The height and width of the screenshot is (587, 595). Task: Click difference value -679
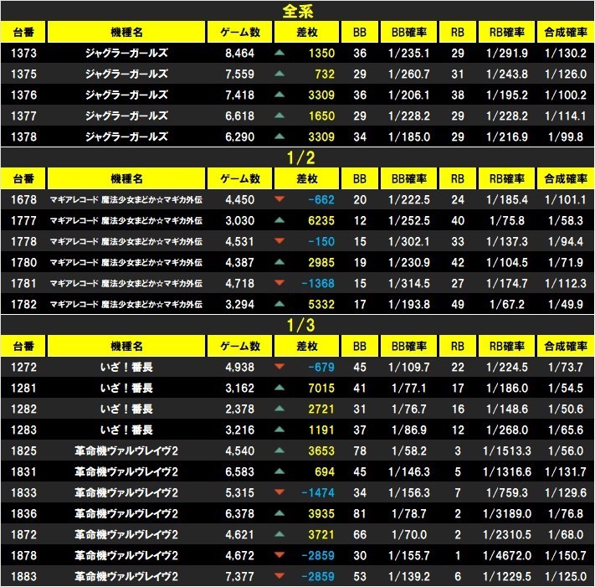coord(321,367)
